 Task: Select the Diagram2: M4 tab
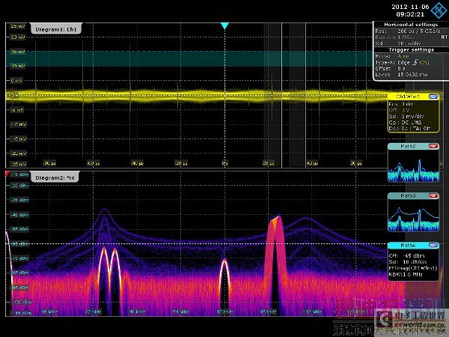point(55,177)
